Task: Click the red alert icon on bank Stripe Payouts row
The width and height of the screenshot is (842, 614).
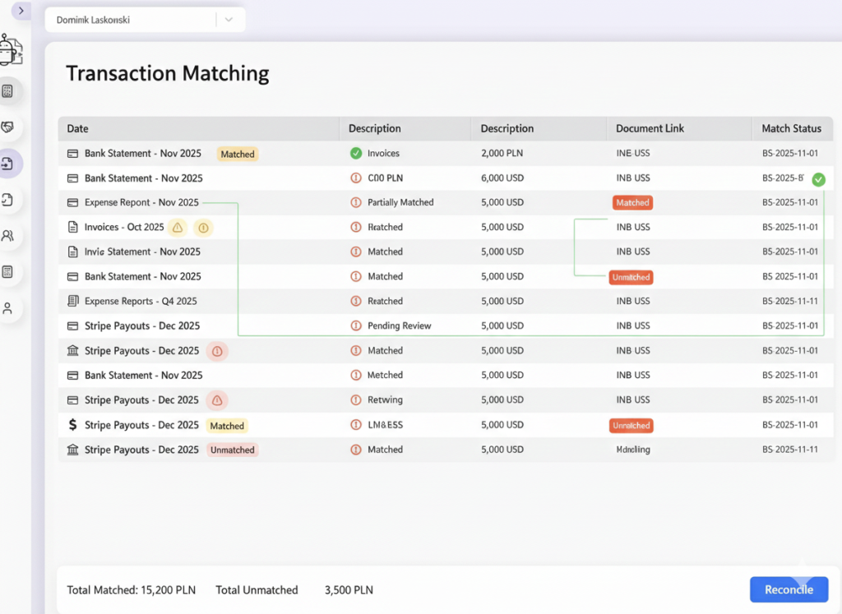Action: pyautogui.click(x=217, y=352)
